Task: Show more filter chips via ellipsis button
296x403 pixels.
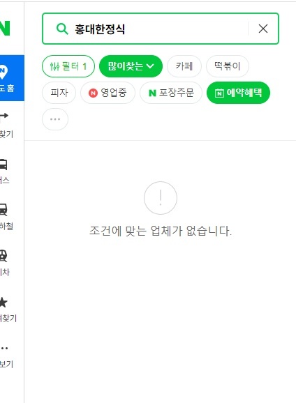Action: (55, 119)
